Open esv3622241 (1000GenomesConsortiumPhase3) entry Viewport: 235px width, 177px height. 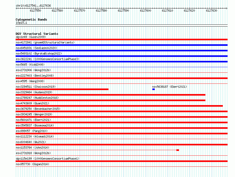tap(48, 59)
